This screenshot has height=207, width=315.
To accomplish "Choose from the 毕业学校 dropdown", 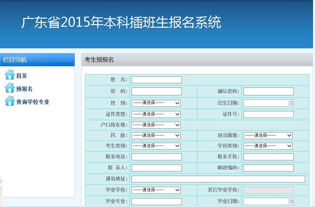I will [156, 190].
